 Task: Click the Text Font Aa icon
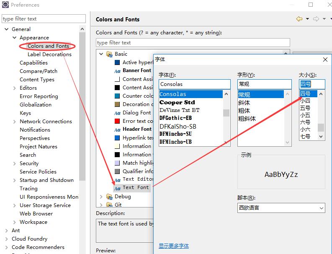(117, 188)
